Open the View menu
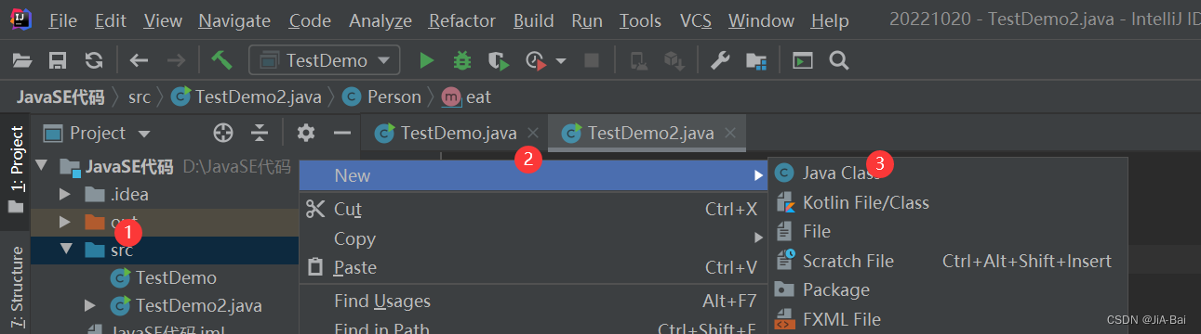Image resolution: width=1201 pixels, height=334 pixels. [x=163, y=20]
